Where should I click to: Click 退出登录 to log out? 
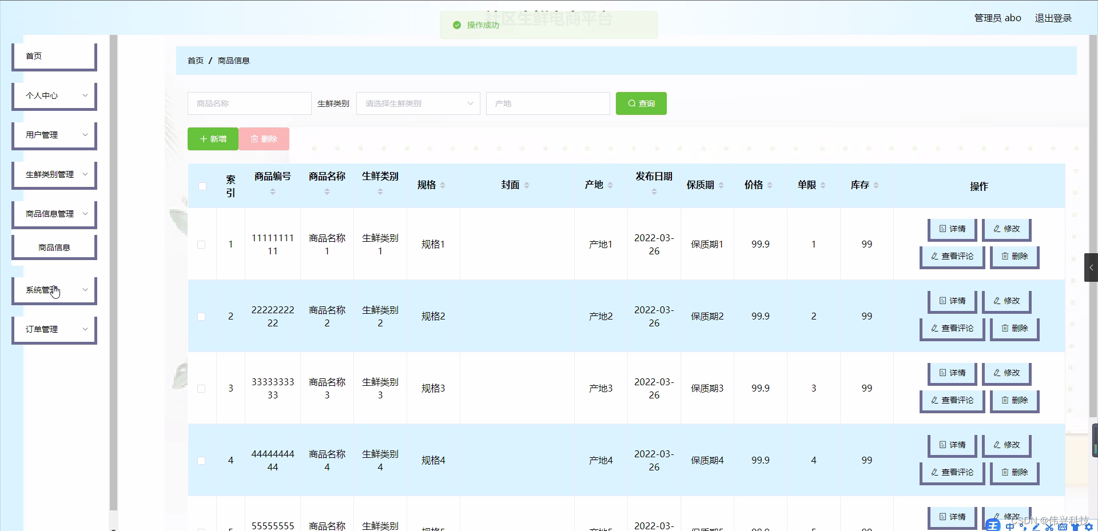1053,18
